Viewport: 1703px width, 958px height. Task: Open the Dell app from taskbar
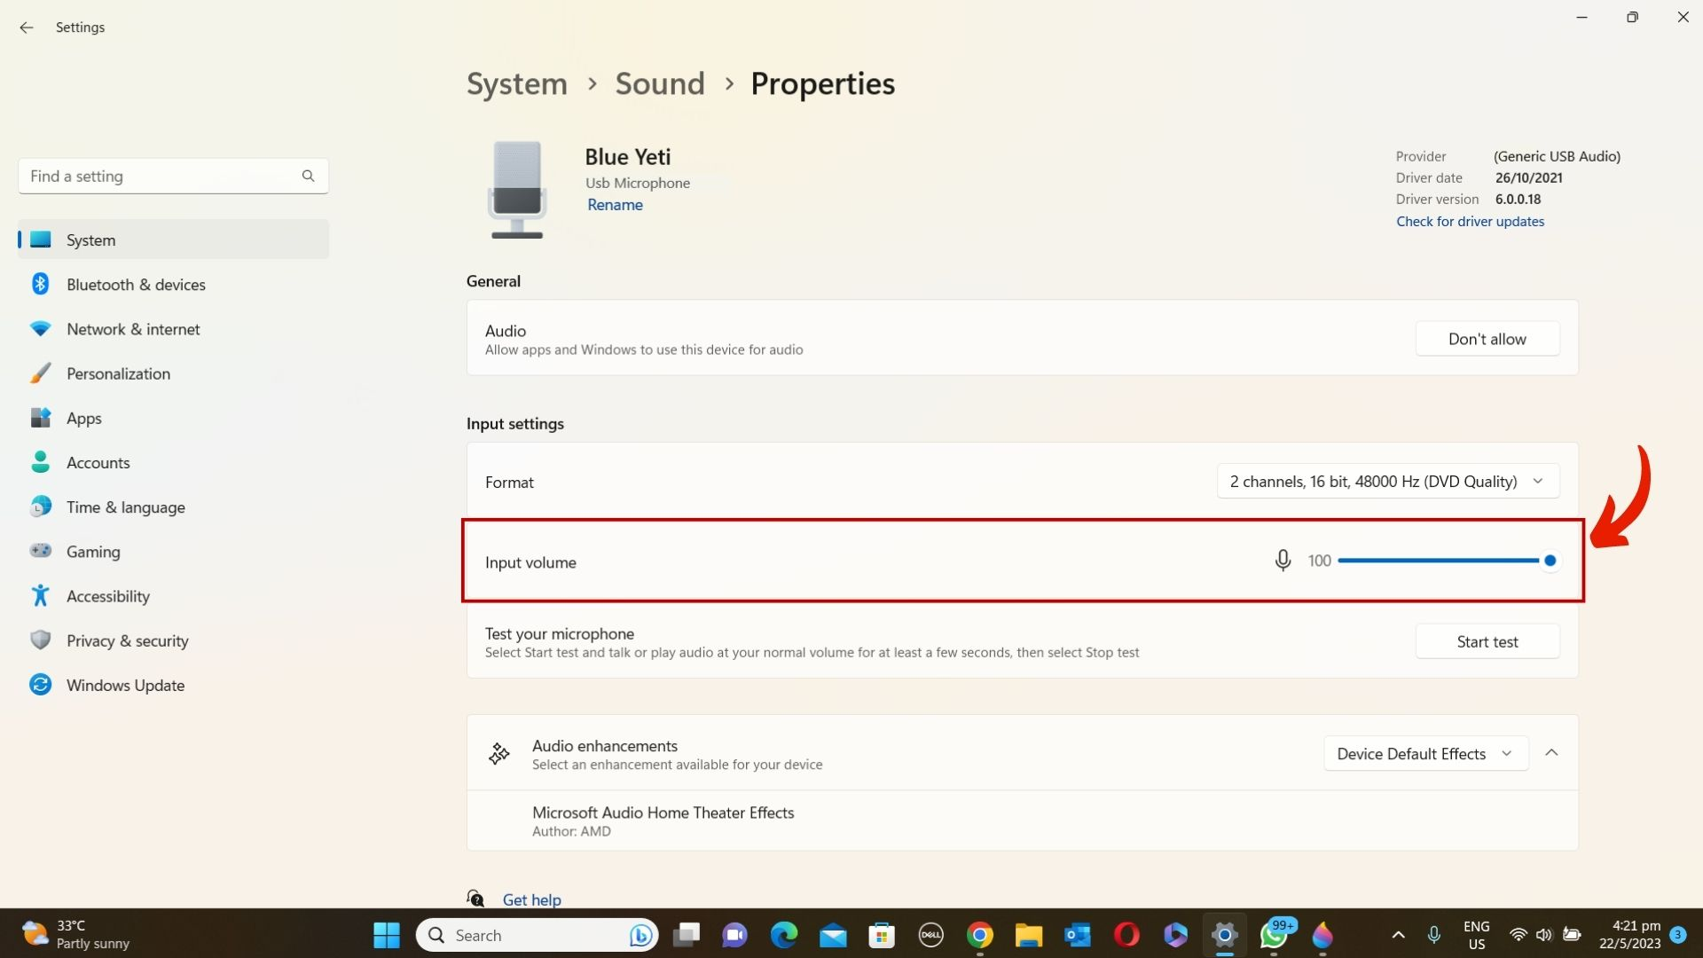[930, 935]
